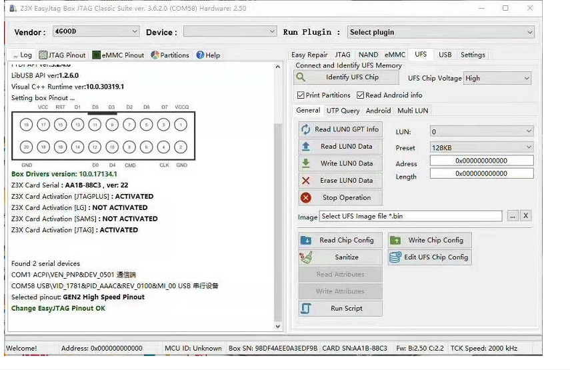Click the broom icon on Sanitize

tap(306, 257)
